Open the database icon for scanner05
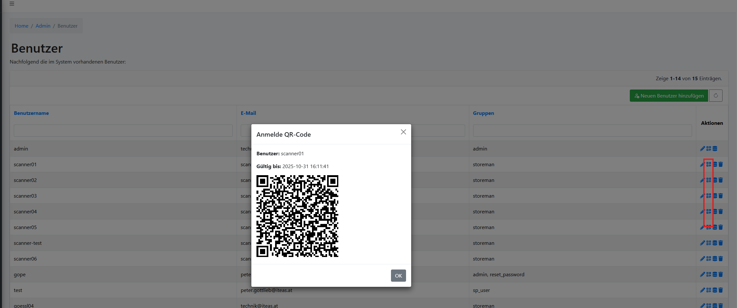This screenshot has height=308, width=737. point(715,227)
